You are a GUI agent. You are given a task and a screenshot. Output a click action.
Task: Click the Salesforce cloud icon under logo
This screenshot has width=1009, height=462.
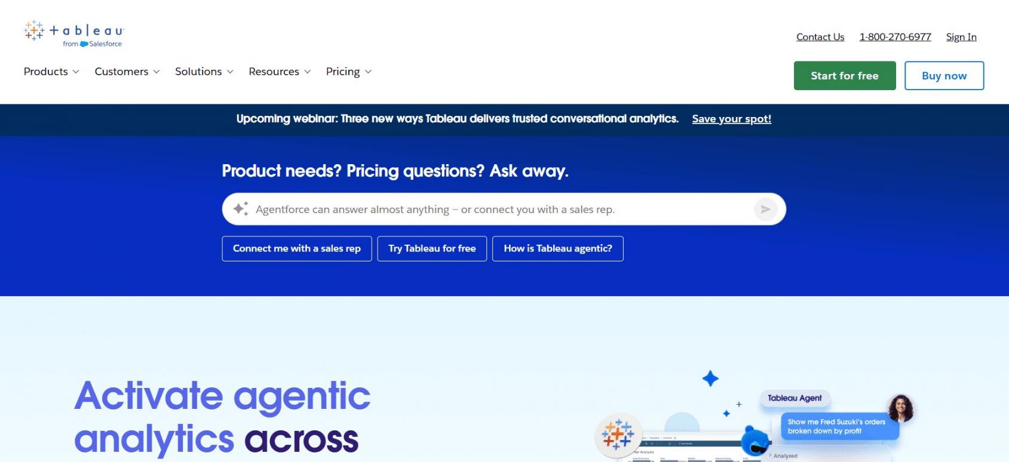pyautogui.click(x=84, y=44)
